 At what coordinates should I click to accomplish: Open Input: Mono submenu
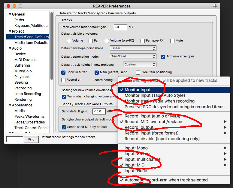[174, 148]
